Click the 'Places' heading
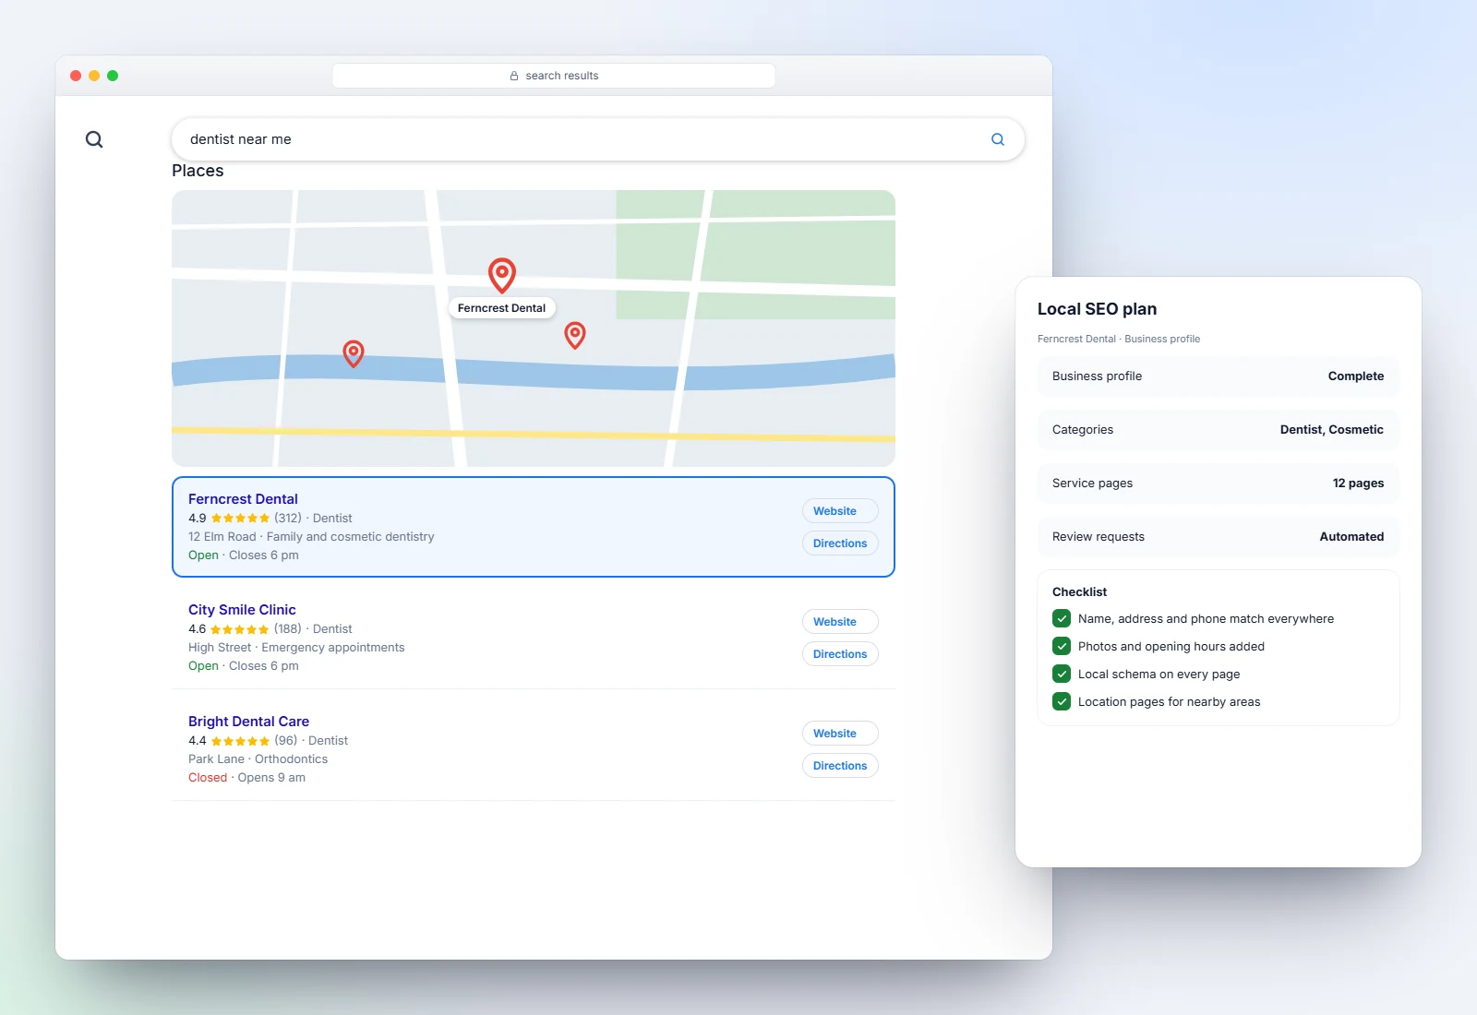The image size is (1477, 1015). pyautogui.click(x=198, y=171)
